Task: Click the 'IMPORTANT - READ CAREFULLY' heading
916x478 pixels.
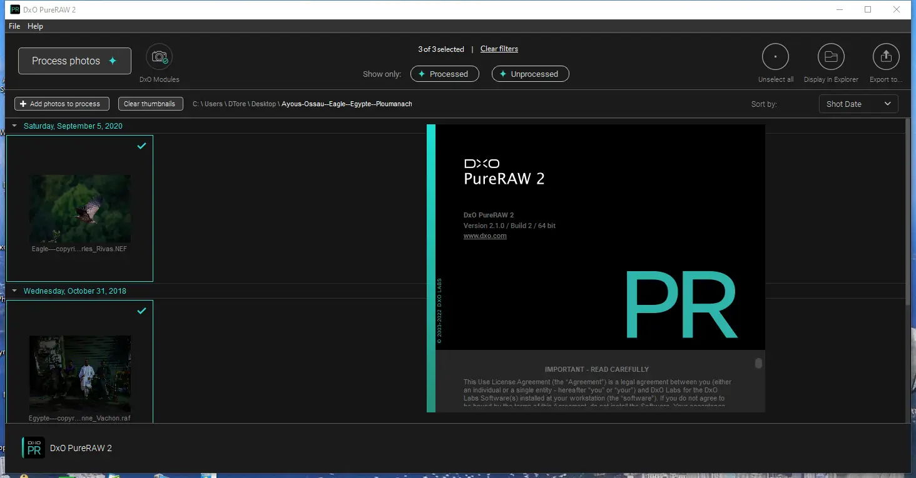Action: (x=597, y=369)
